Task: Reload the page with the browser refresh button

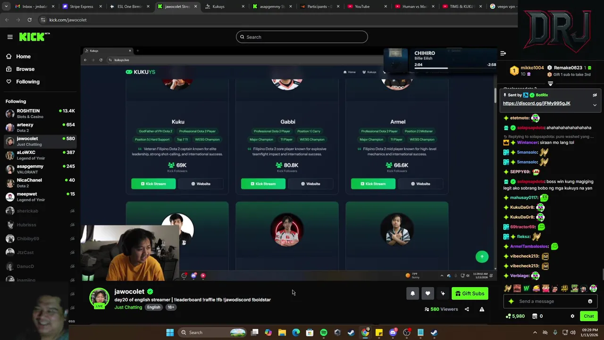Action: click(29, 20)
